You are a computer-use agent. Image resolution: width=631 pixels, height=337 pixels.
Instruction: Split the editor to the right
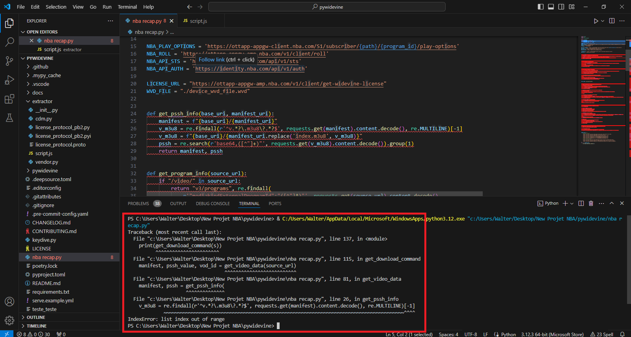pyautogui.click(x=612, y=21)
